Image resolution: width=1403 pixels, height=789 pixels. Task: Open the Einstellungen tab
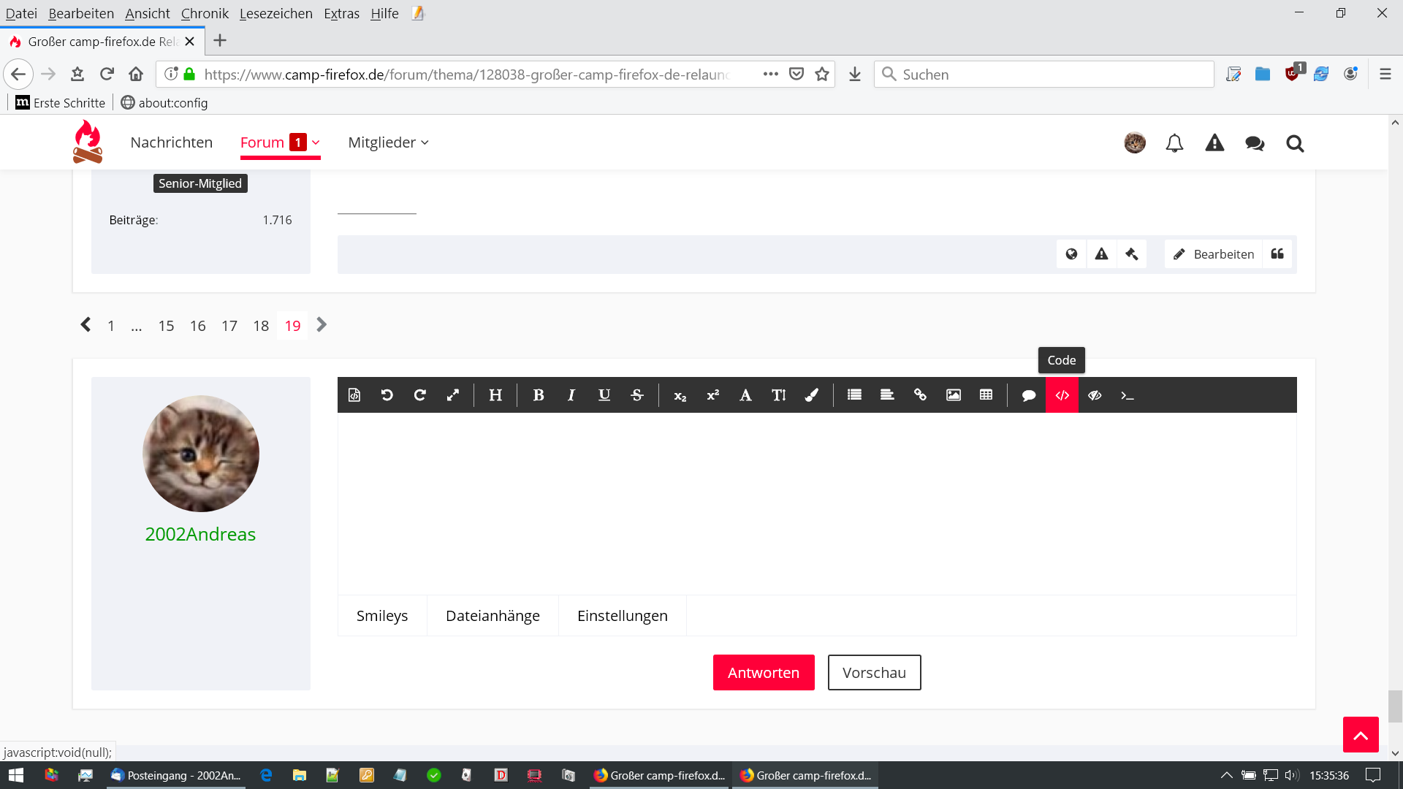tap(622, 616)
